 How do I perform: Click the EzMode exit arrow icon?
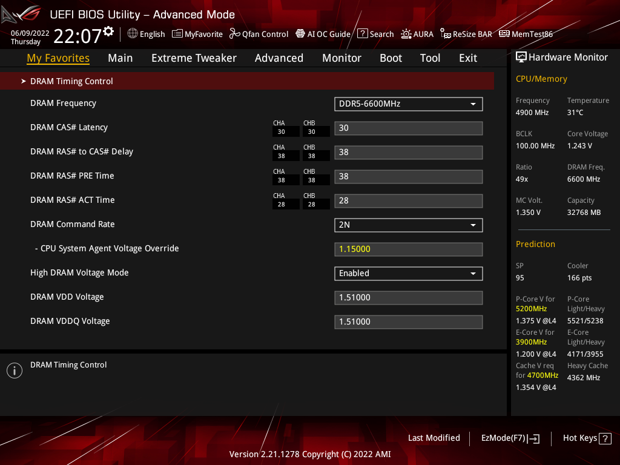(x=534, y=438)
